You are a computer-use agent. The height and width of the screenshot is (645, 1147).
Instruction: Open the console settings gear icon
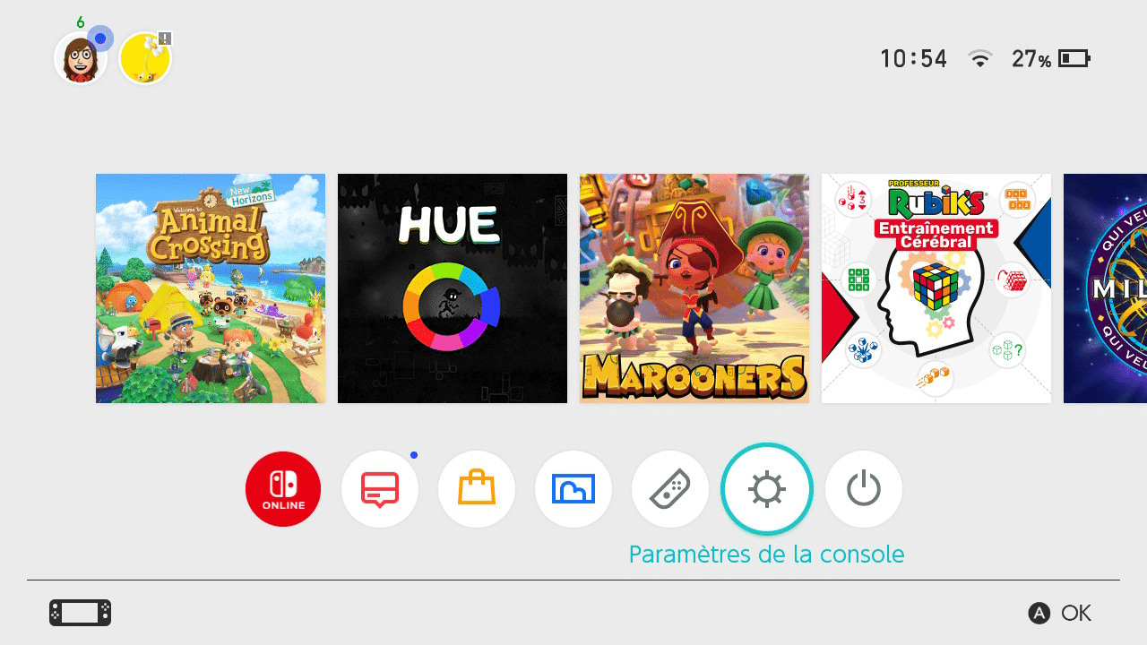[767, 489]
